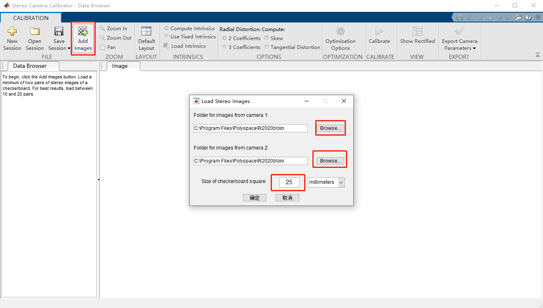The width and height of the screenshot is (543, 308).
Task: Click camera 2 folder path field
Action: [x=251, y=161]
